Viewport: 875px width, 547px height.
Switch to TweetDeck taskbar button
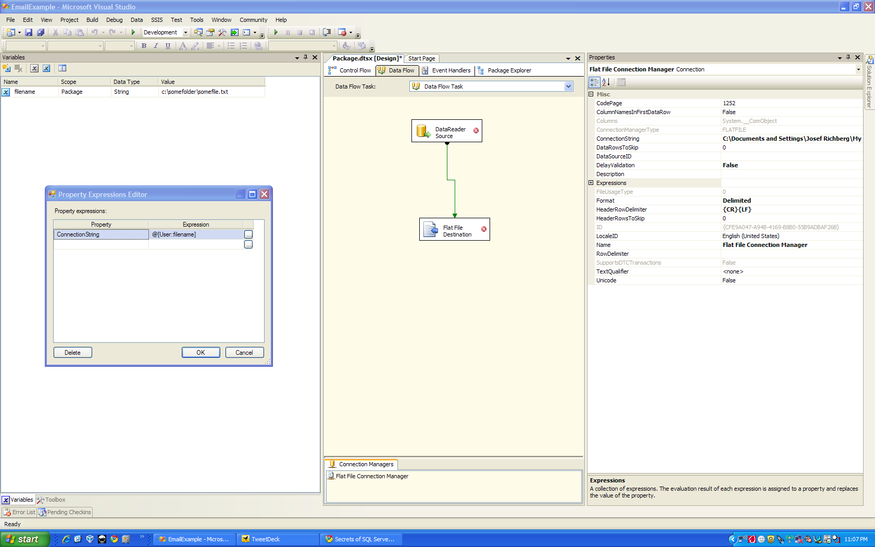pyautogui.click(x=278, y=539)
